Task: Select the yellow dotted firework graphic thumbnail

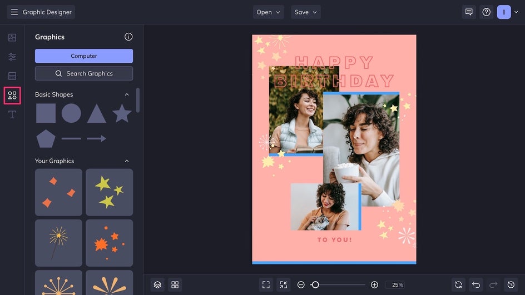Action: tap(58, 283)
